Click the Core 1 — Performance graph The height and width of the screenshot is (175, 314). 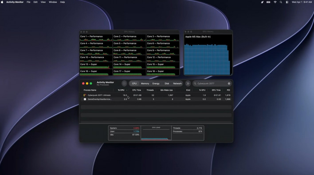[x=96, y=38]
